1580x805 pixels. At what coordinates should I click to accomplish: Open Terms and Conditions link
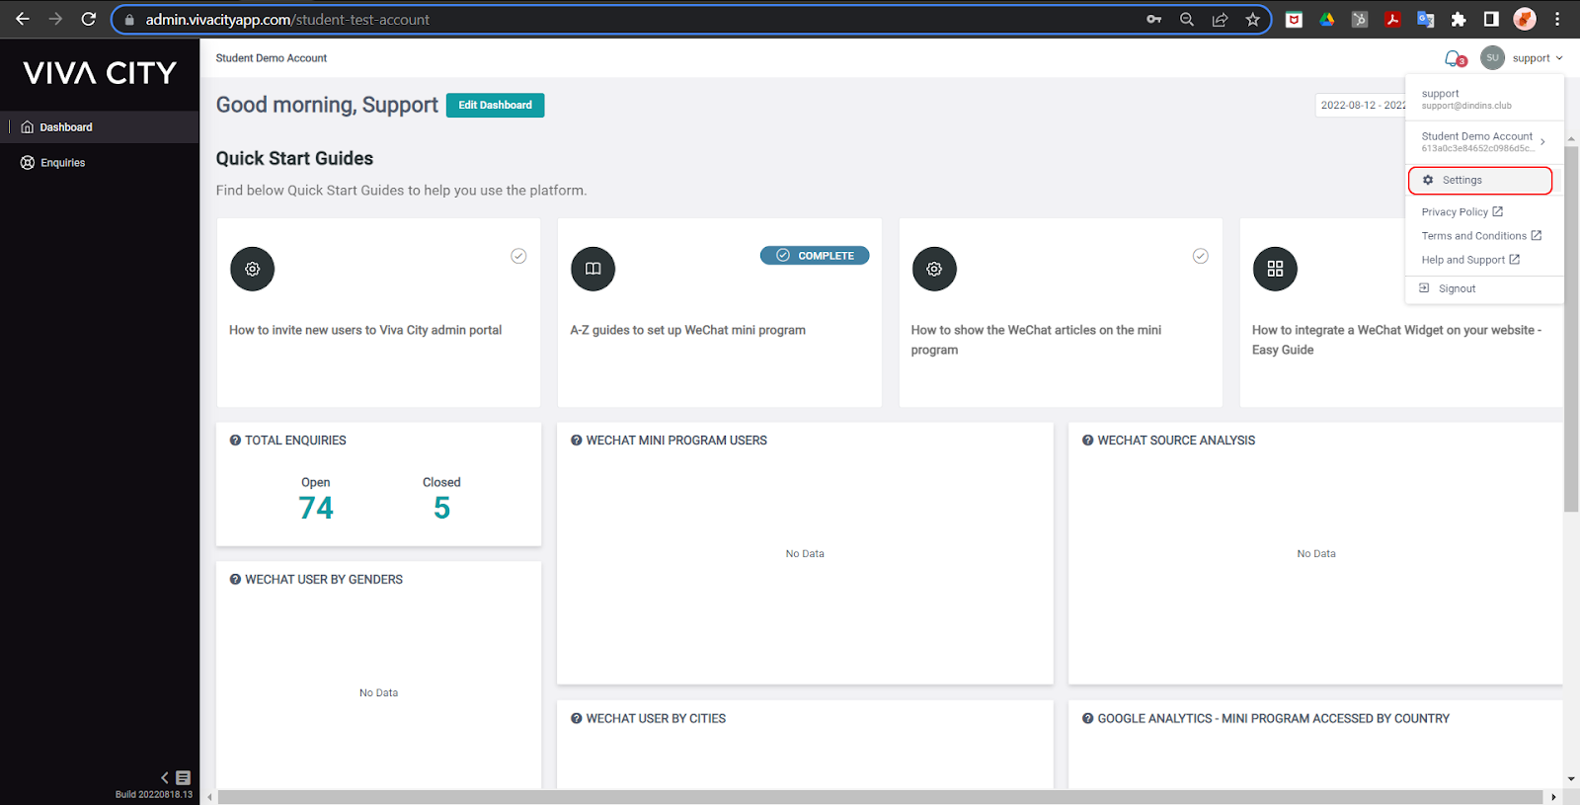pyautogui.click(x=1481, y=236)
